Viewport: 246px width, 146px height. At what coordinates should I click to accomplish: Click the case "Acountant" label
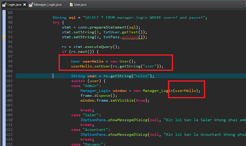tap(91, 130)
